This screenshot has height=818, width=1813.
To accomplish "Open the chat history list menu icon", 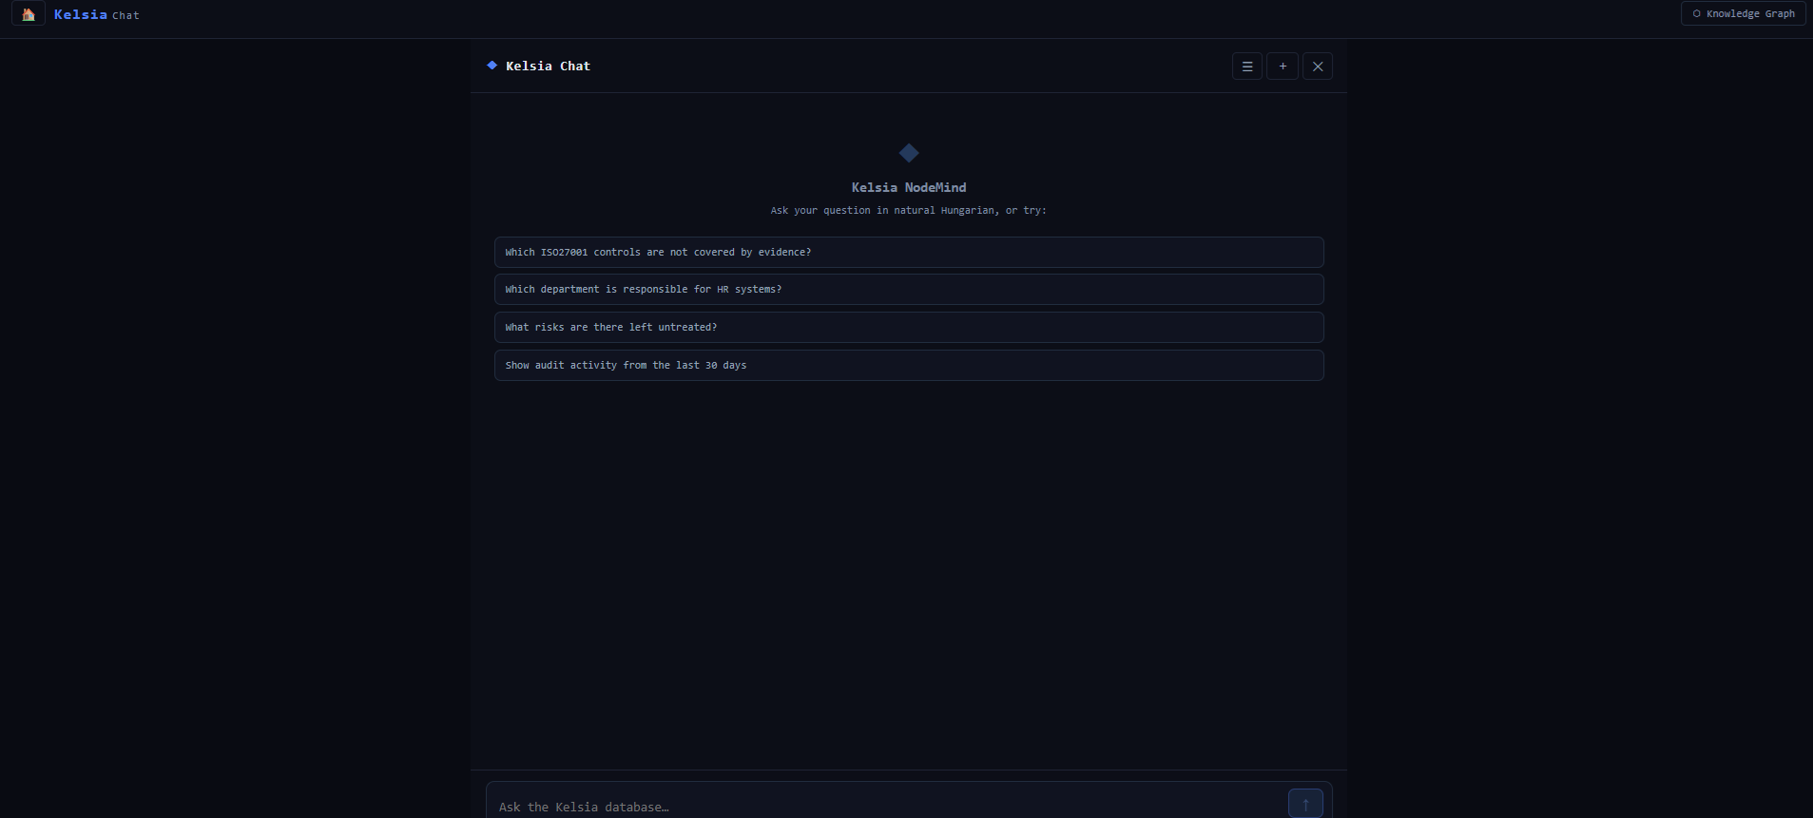I will pos(1247,67).
